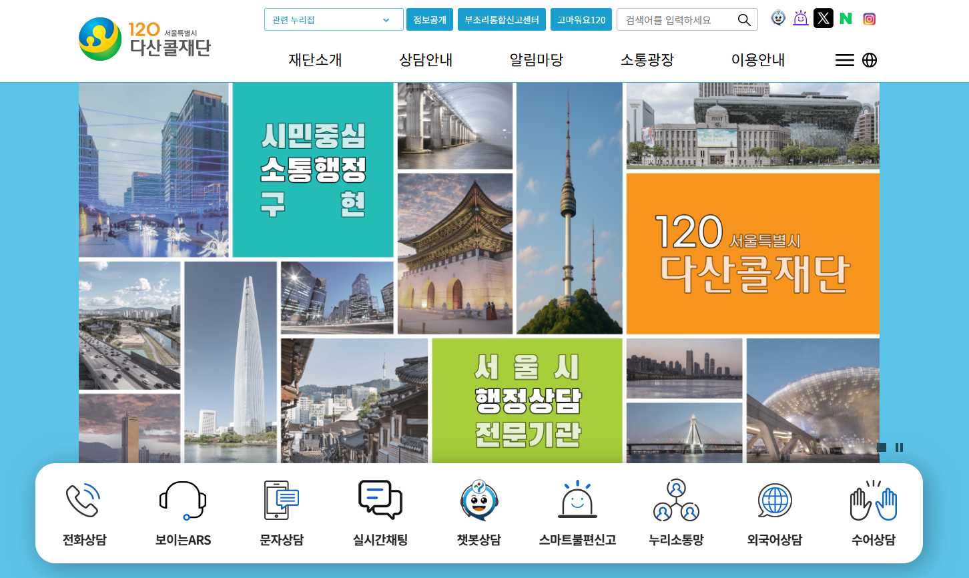Open the purple Smart Complaint bell icon
The height and width of the screenshot is (578, 969).
[x=801, y=18]
